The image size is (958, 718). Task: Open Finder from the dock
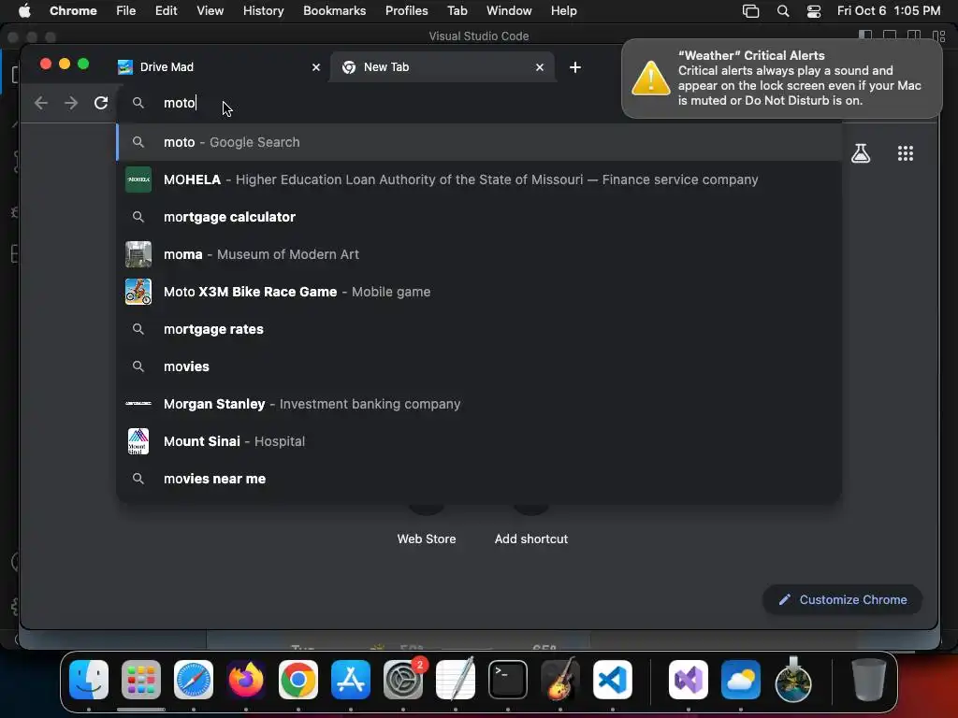tap(89, 680)
